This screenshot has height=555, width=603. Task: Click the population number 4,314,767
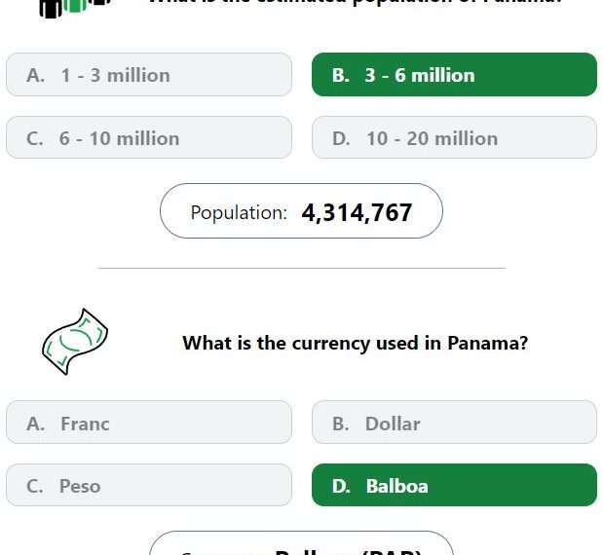[x=357, y=212]
